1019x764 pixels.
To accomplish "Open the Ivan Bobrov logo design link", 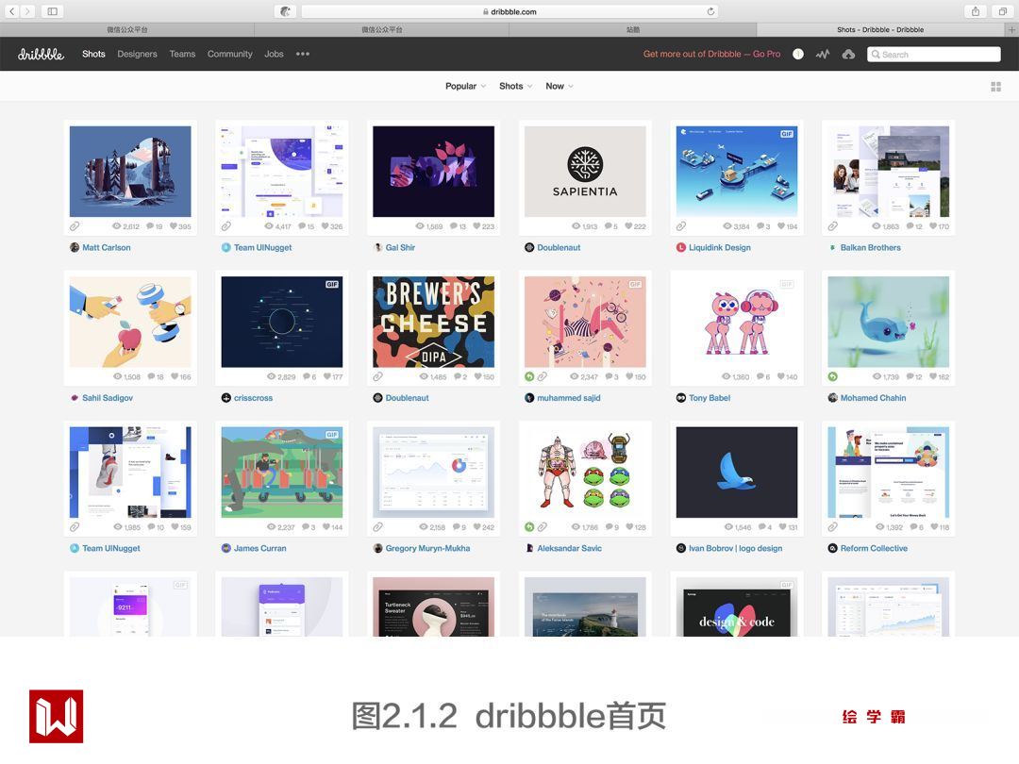I will point(736,548).
